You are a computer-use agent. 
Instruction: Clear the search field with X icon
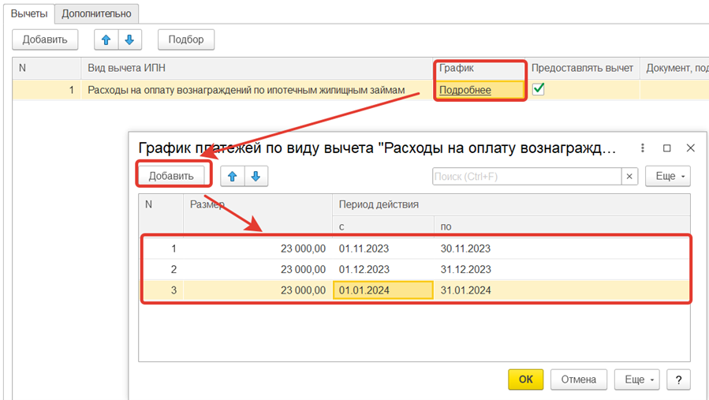pos(629,176)
